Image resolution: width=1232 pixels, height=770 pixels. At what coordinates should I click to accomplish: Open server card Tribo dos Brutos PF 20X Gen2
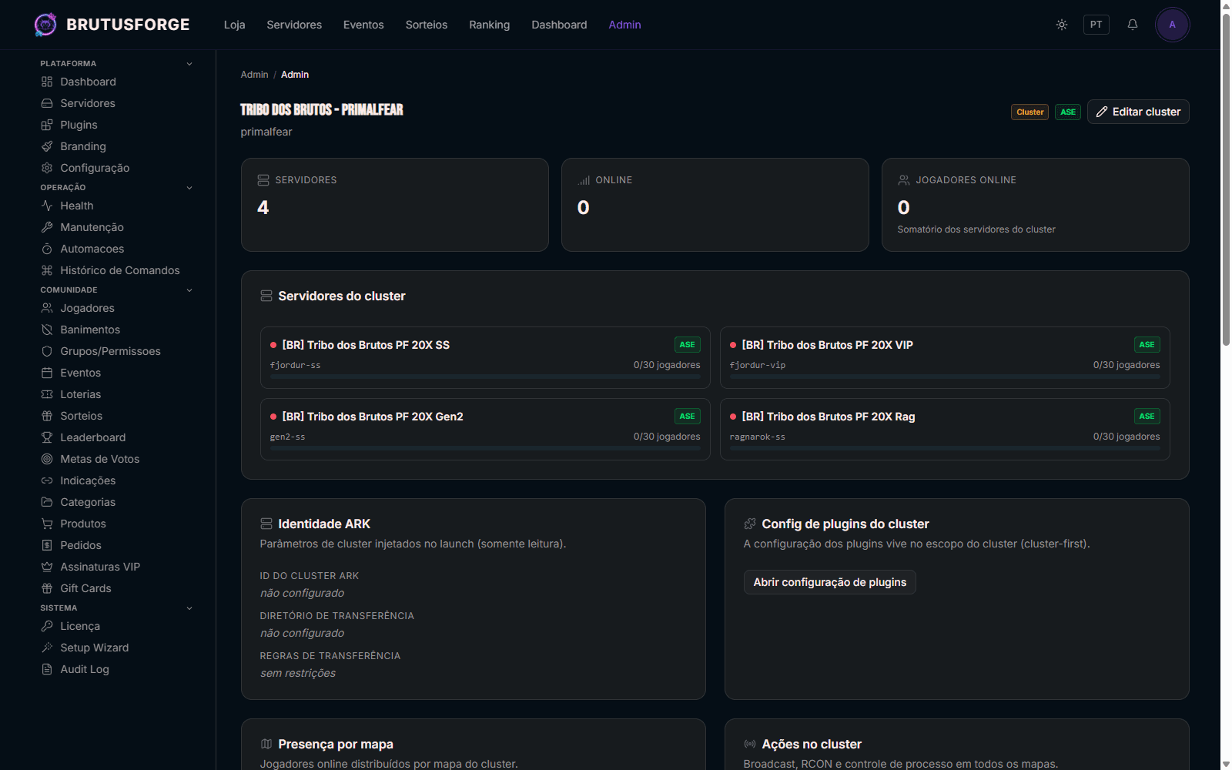pos(485,429)
